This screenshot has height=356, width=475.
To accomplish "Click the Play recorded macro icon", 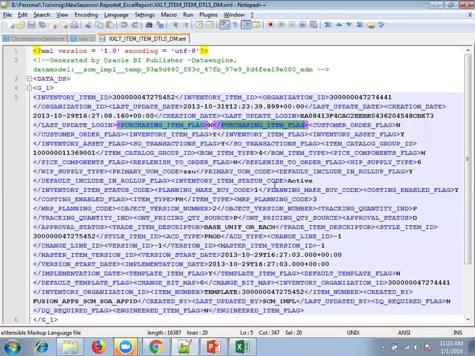I will click(292, 25).
